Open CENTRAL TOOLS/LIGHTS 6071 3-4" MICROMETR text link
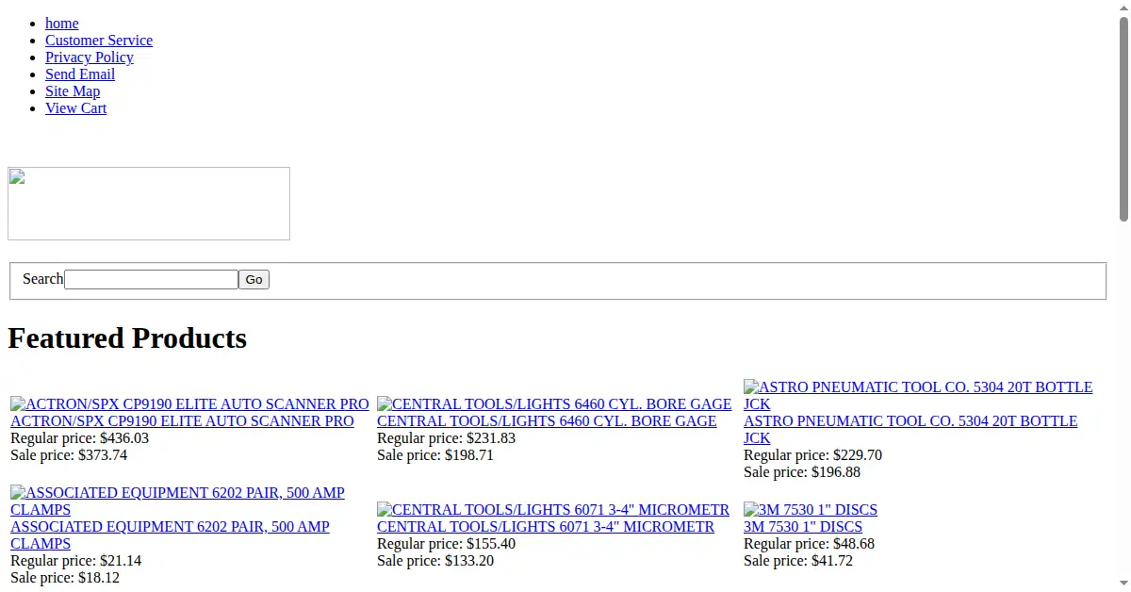 point(546,527)
